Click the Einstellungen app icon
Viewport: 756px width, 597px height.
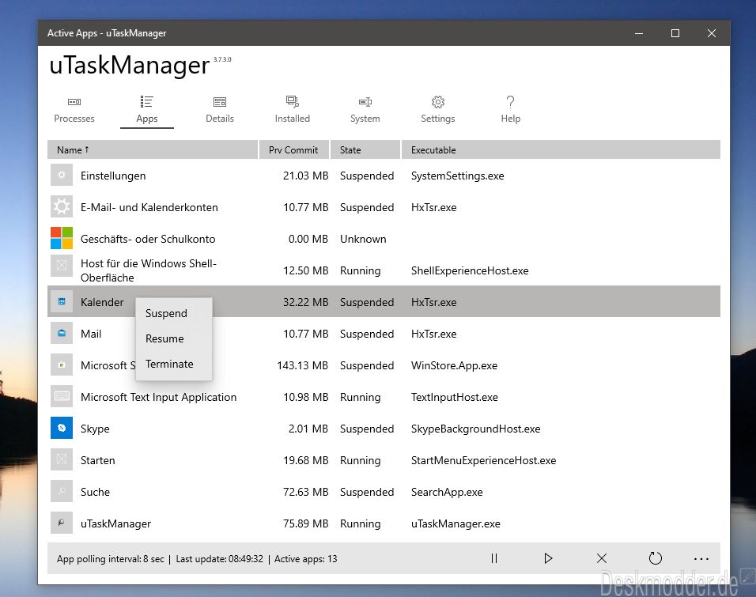pyautogui.click(x=62, y=175)
